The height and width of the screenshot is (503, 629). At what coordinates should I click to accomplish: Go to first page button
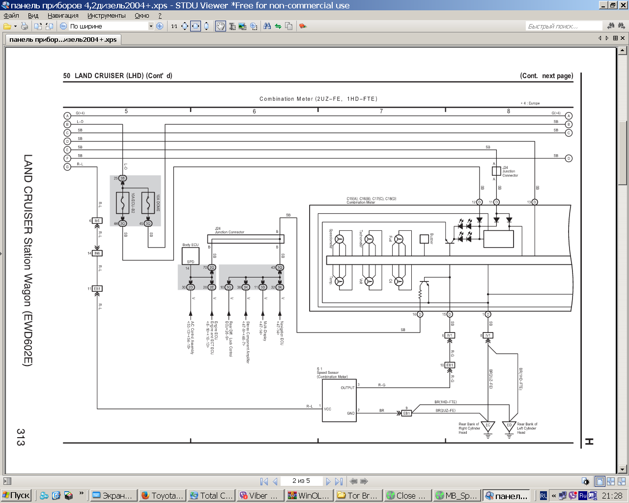264,481
